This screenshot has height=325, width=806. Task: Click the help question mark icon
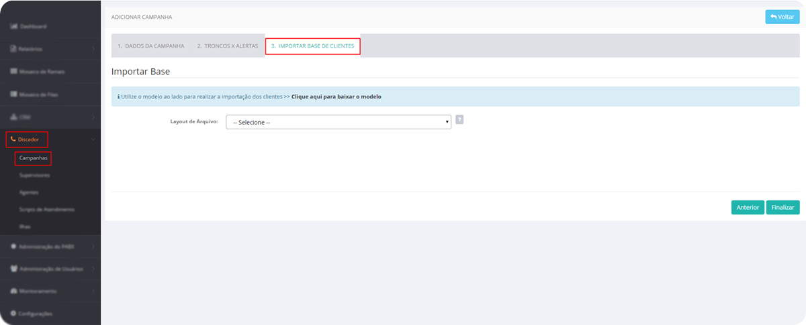(459, 120)
